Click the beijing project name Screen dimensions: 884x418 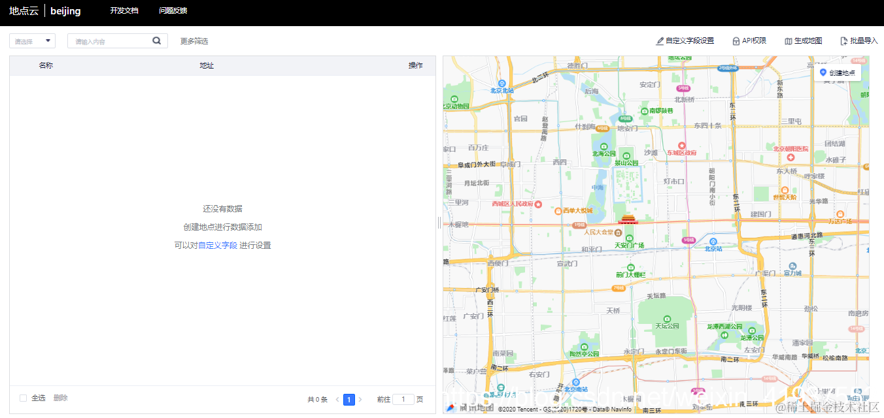[x=65, y=11]
